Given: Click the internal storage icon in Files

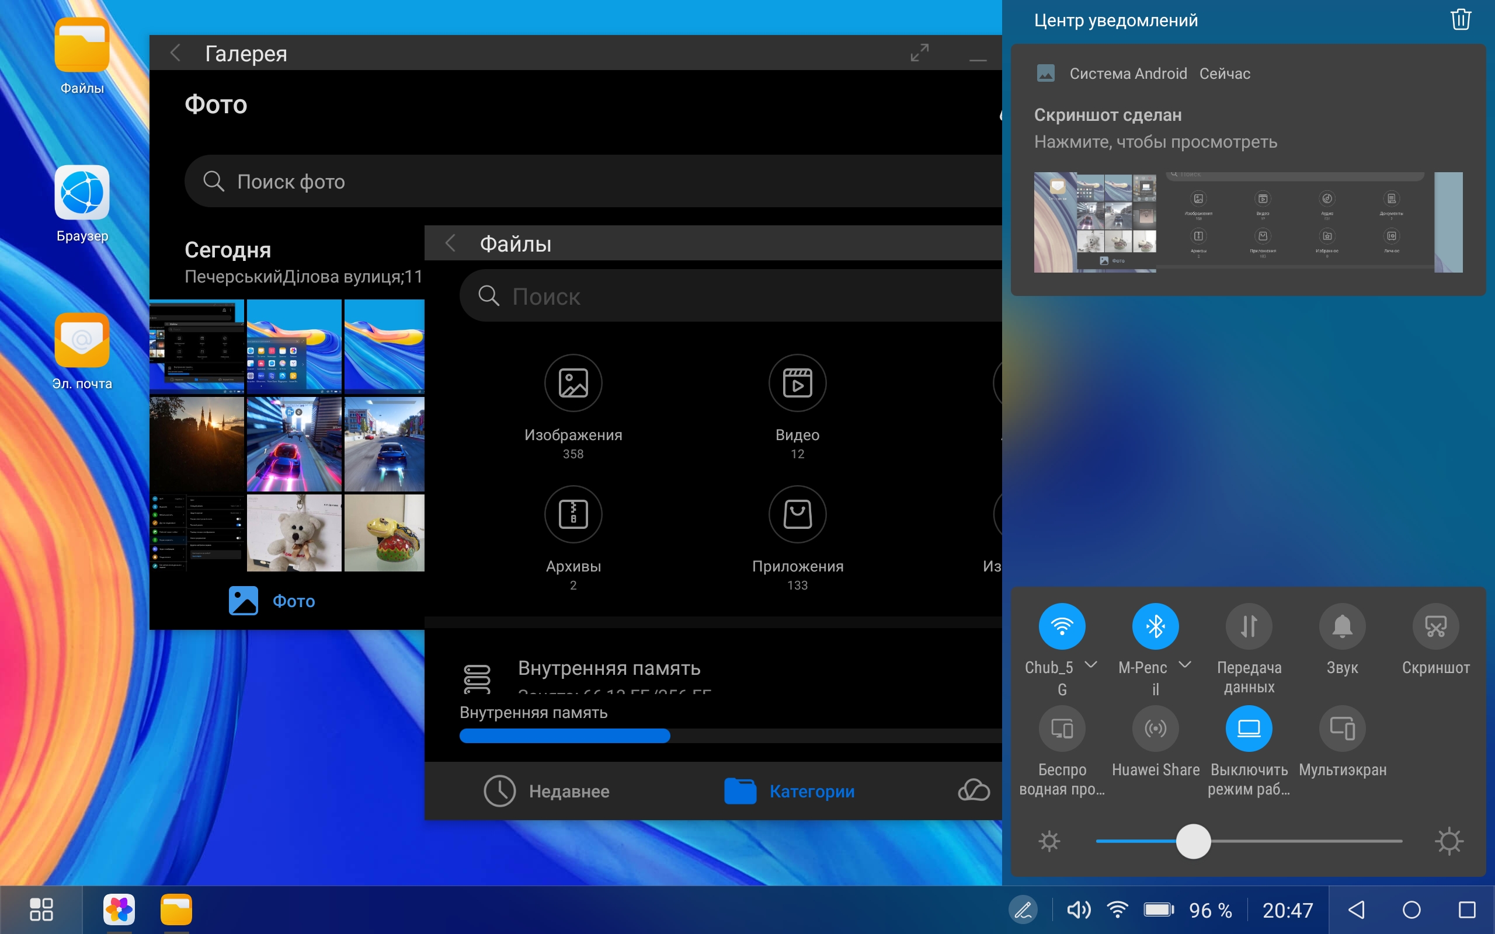Looking at the screenshot, I should pyautogui.click(x=477, y=678).
